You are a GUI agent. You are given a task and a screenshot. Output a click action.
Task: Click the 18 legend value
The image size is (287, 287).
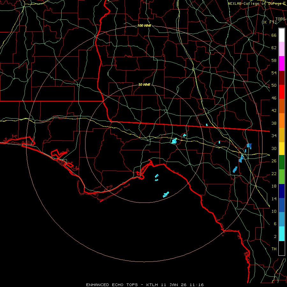coord(274,186)
